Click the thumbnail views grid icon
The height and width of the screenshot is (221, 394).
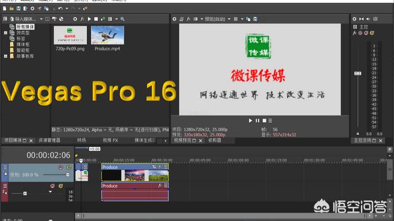click(110, 19)
